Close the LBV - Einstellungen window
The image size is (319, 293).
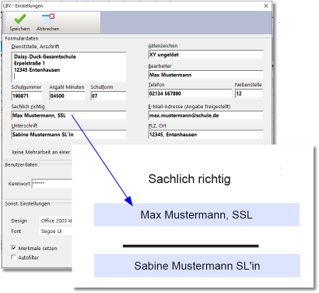tap(266, 5)
